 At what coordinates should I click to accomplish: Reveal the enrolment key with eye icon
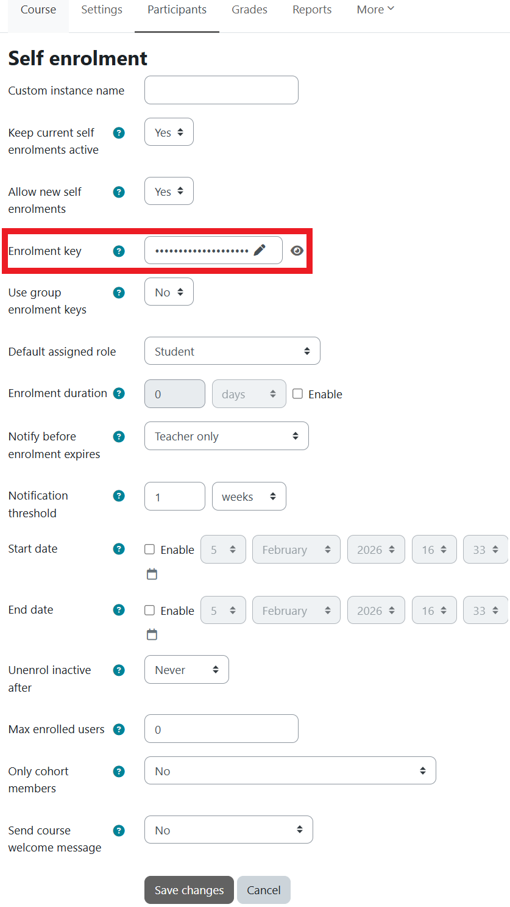[297, 251]
